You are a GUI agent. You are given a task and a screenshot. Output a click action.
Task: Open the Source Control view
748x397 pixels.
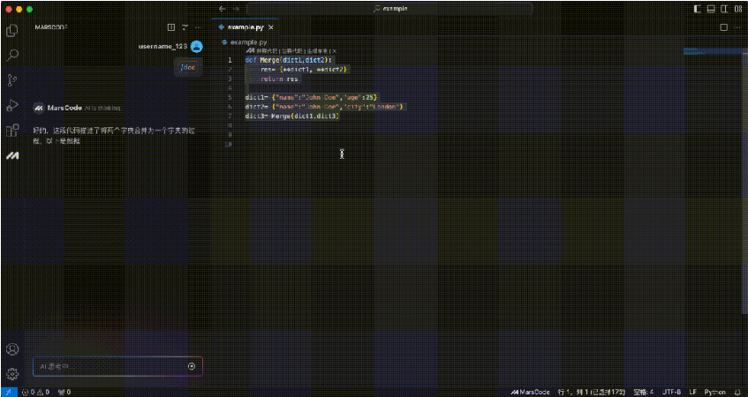(12, 80)
